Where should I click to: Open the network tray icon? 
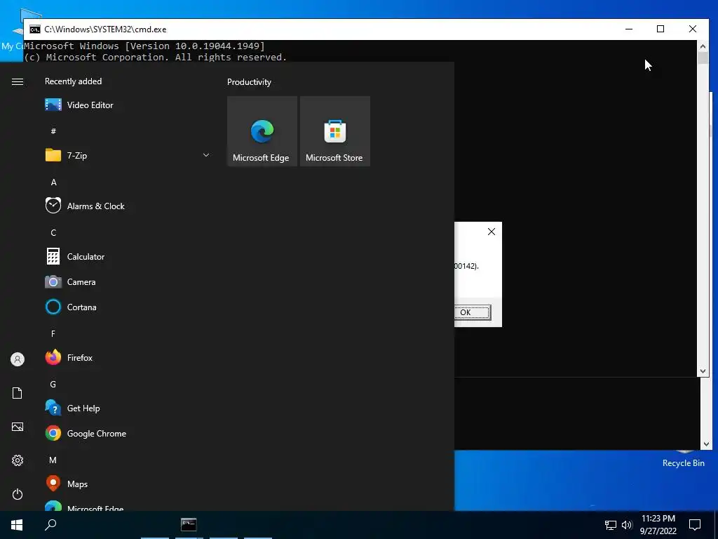pyautogui.click(x=611, y=525)
